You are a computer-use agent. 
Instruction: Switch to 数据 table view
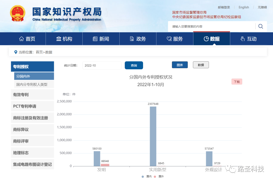click(x=201, y=65)
